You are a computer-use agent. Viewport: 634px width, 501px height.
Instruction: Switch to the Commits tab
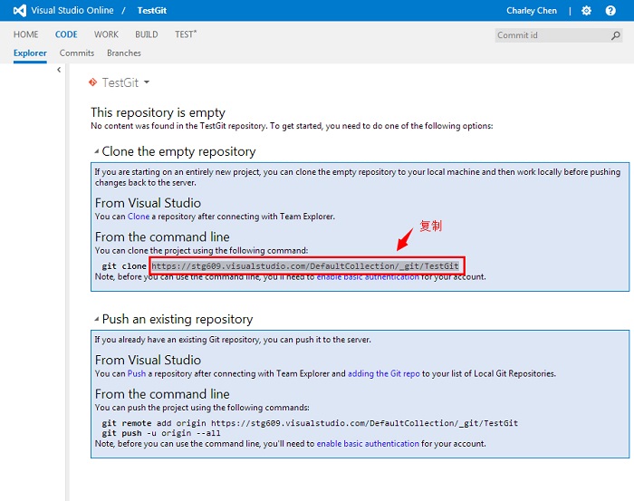77,53
